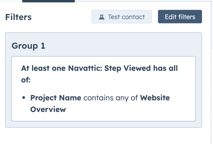Image resolution: width=213 pixels, height=144 pixels.
Task: Click the flask icon beside Test contact
Action: tap(102, 17)
